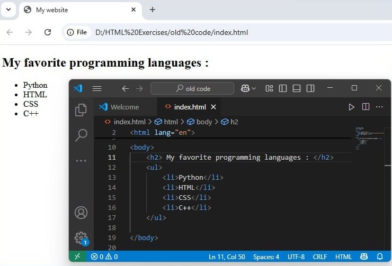Split the editor to the right
Image resolution: width=392 pixels, height=266 pixels.
click(x=366, y=107)
